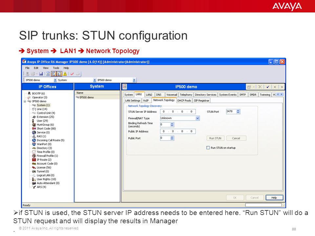Open Control Unit (4) in the tree
This screenshot has width=315, height=236.
tap(46, 113)
